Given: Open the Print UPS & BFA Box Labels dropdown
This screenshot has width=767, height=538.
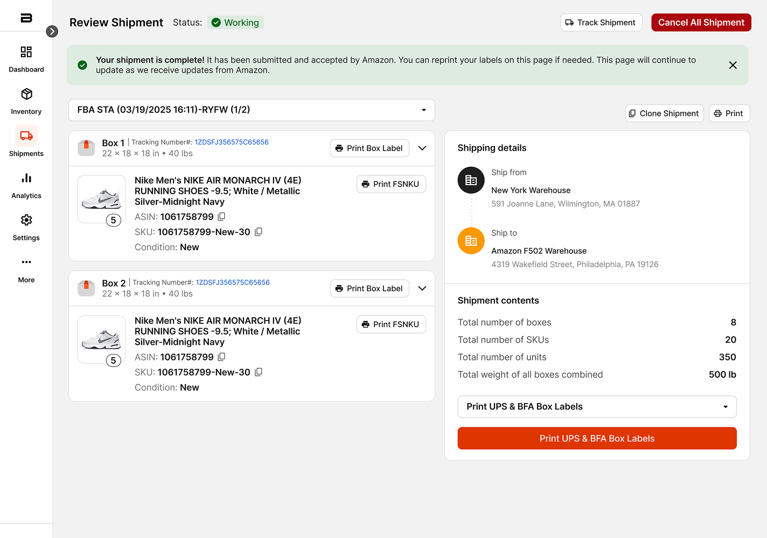Looking at the screenshot, I should click(x=597, y=407).
